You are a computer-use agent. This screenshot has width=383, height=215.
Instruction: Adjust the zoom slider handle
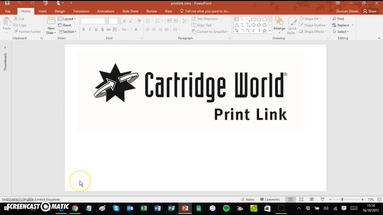point(342,199)
